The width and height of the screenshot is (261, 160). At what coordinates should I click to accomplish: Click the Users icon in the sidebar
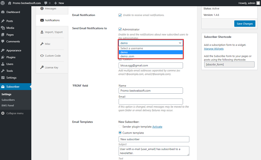[3, 64]
